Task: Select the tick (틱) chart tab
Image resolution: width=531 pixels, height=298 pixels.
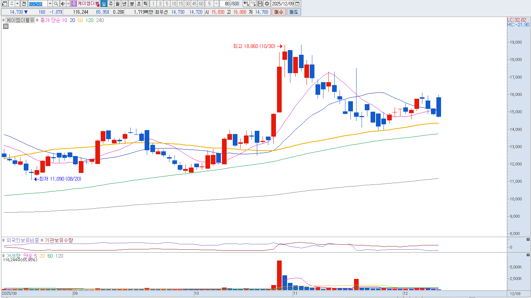Action: point(145,4)
